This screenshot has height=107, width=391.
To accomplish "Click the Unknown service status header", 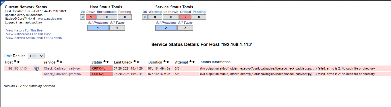I will click(x=171, y=12).
